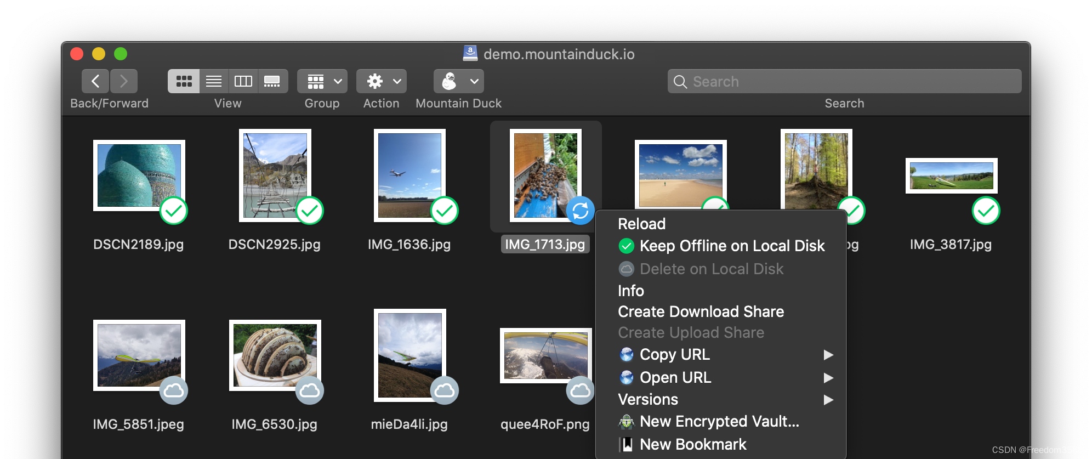Select the IMG_5851.jpeg thumbnail
Screen dimensions: 1092x459
click(x=139, y=355)
